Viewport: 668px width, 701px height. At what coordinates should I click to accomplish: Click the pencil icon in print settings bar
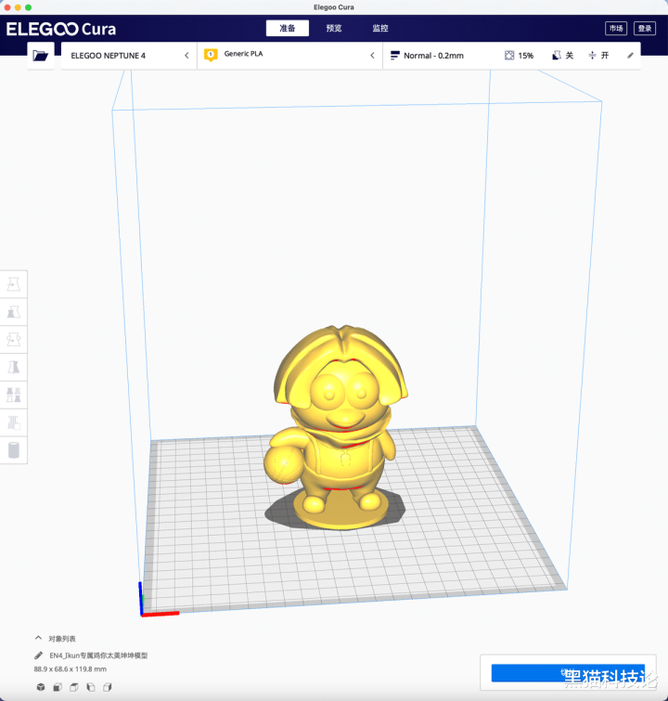[x=630, y=56]
